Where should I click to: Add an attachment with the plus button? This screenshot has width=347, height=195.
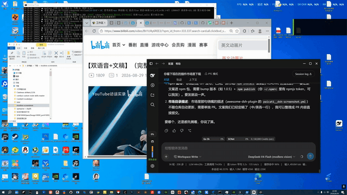point(166,157)
